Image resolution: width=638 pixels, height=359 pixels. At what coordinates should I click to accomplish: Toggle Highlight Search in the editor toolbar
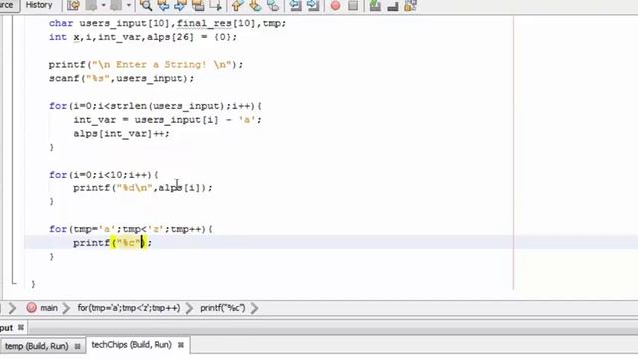(198, 6)
